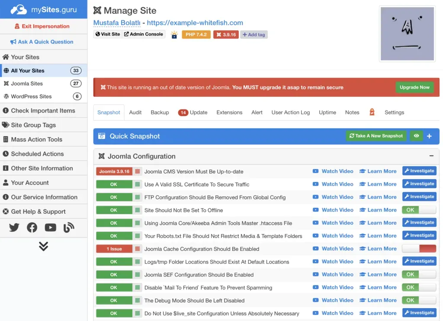Toggle the switch for Joomla Cache Configuration issue

[x=419, y=248]
